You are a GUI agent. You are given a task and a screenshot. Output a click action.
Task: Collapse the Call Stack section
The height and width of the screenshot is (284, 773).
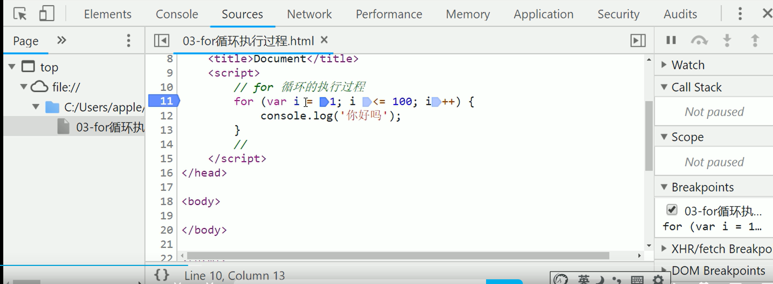(x=664, y=87)
